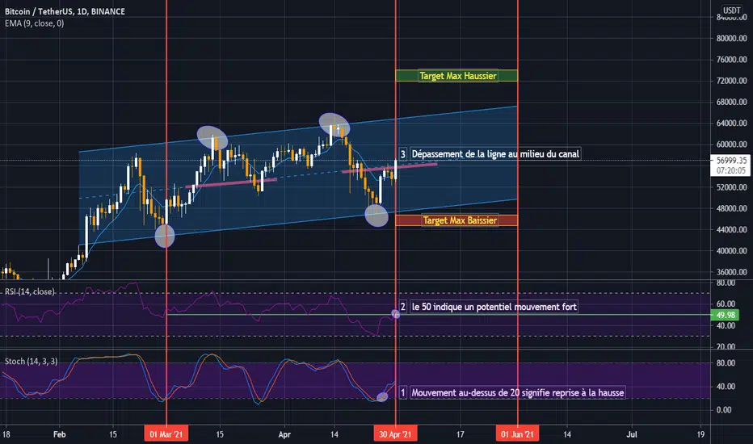Click the number 2 annotation badge on RSI

403,307
